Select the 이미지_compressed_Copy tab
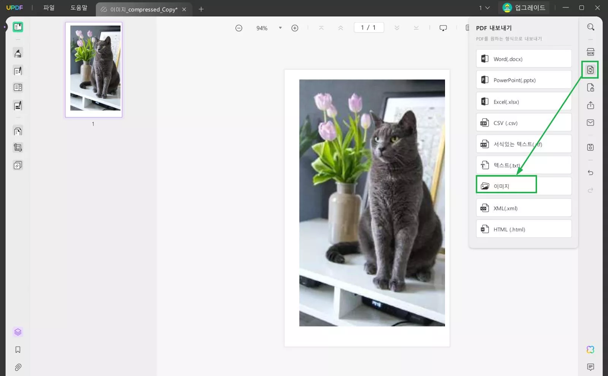 (144, 10)
